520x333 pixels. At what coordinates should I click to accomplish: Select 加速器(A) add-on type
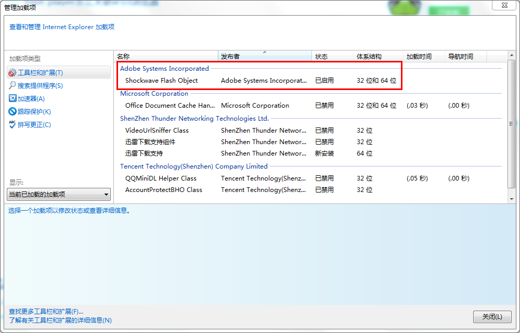click(x=31, y=98)
